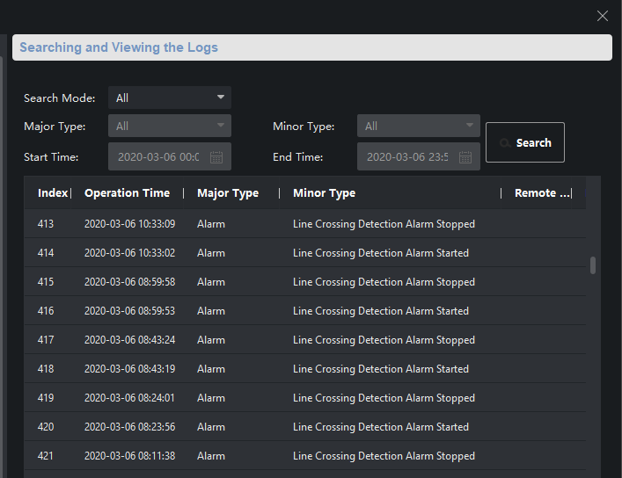Close the log search window
Screen dimensions: 622x478
coord(603,16)
